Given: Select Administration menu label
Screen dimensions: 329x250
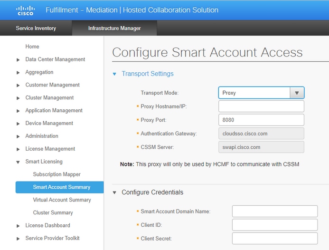Looking at the screenshot, I should pos(42,136).
